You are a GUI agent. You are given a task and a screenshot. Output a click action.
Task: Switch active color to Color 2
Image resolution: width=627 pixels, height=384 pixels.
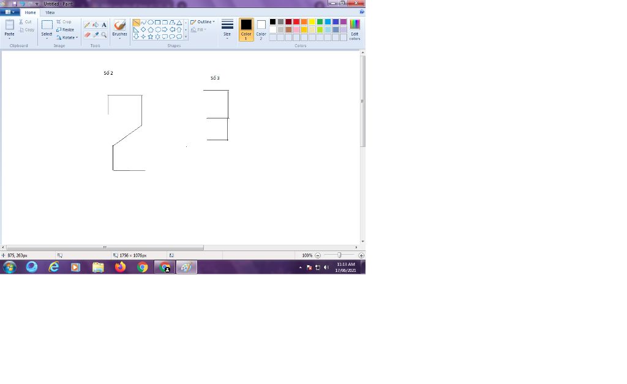261,28
